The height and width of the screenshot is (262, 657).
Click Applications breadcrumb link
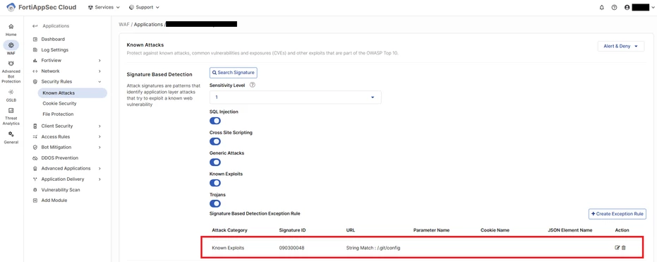pos(148,24)
